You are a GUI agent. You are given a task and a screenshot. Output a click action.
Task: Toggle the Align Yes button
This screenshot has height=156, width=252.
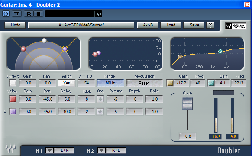point(67,83)
